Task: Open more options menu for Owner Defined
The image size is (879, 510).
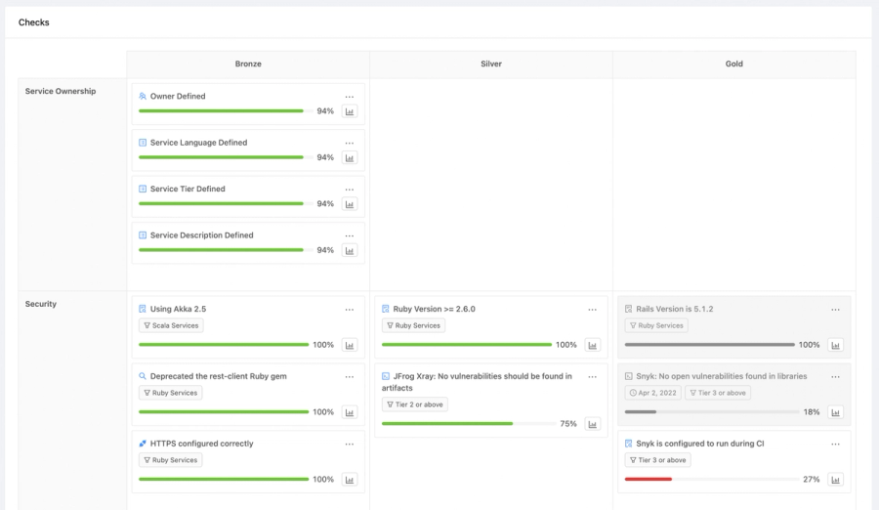Action: [350, 97]
